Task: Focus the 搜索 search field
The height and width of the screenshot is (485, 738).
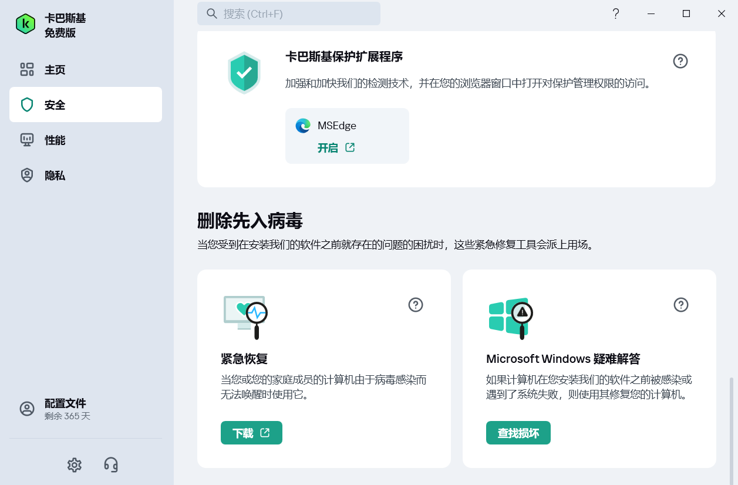Action: click(289, 14)
